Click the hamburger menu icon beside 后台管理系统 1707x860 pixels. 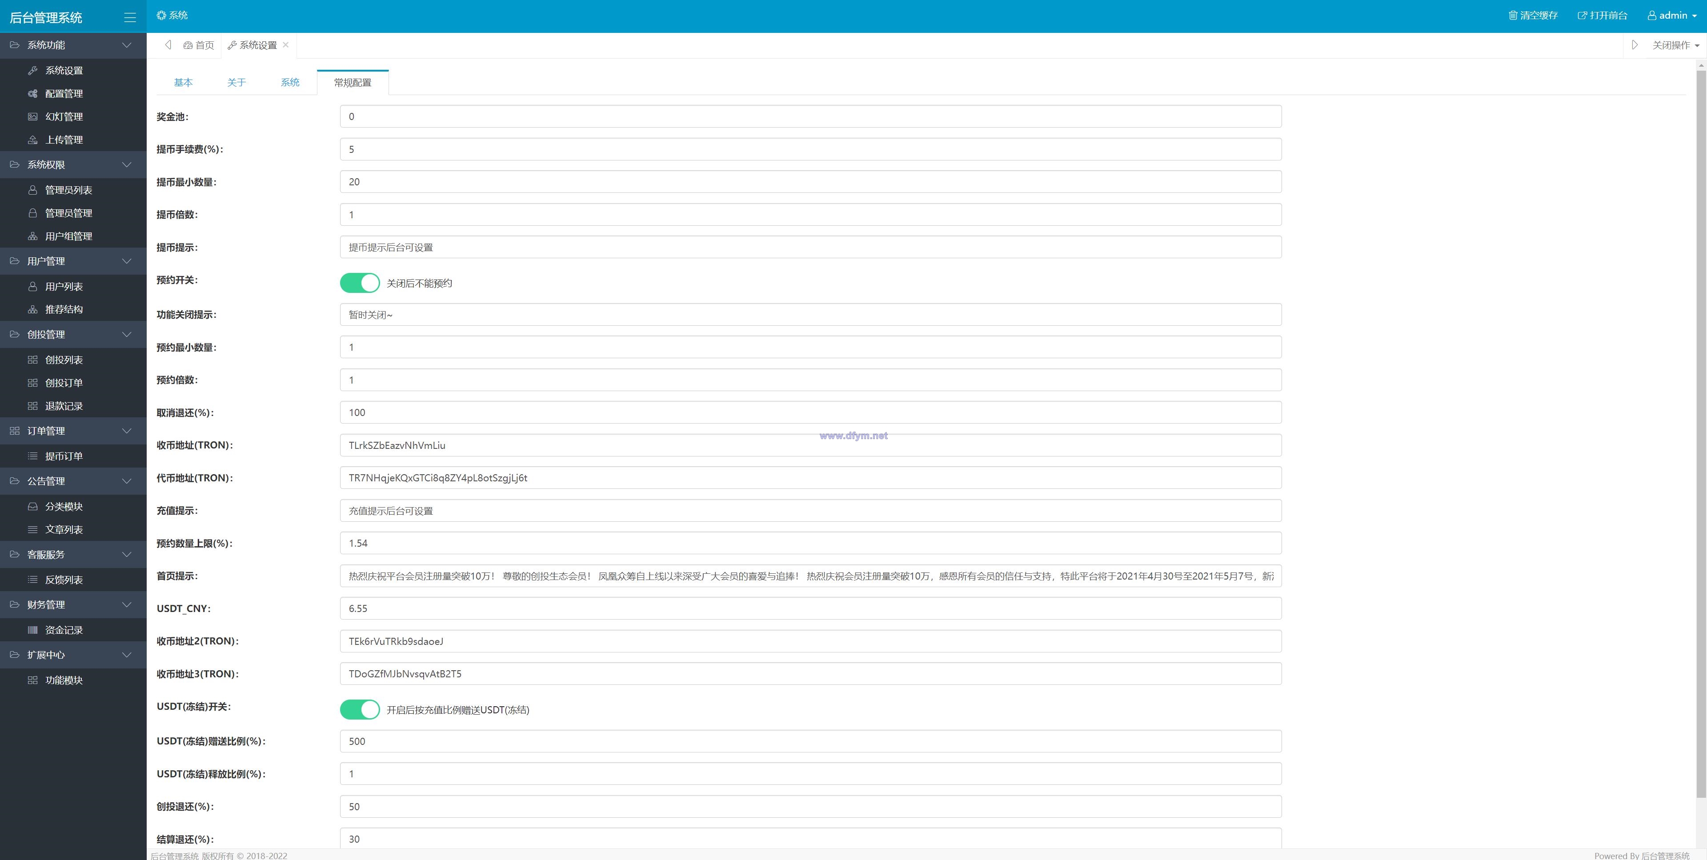pyautogui.click(x=130, y=18)
